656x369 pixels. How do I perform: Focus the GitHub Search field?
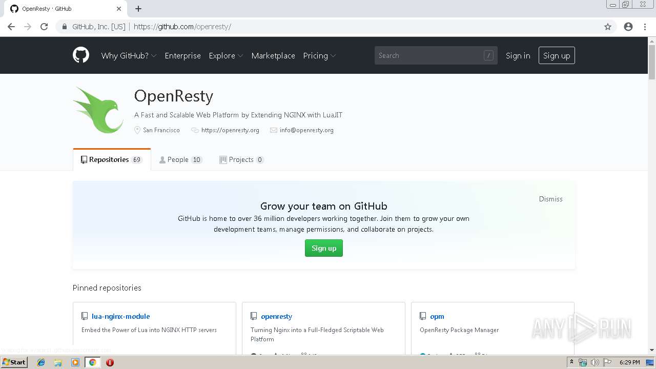pyautogui.click(x=436, y=55)
